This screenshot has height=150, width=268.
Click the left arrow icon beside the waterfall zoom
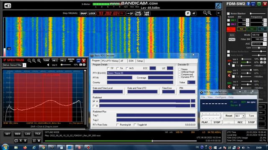coord(219,13)
